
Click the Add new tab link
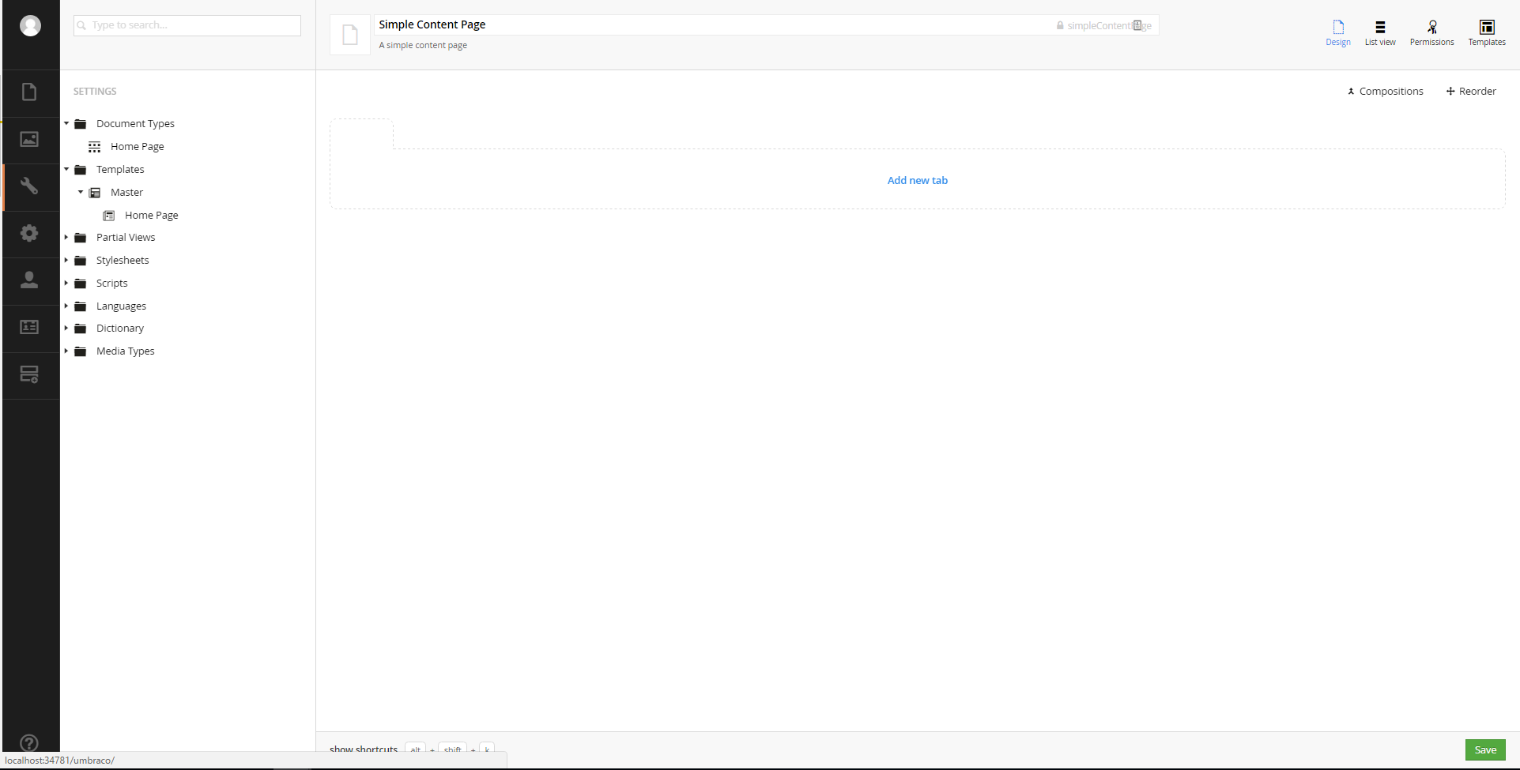pyautogui.click(x=917, y=180)
